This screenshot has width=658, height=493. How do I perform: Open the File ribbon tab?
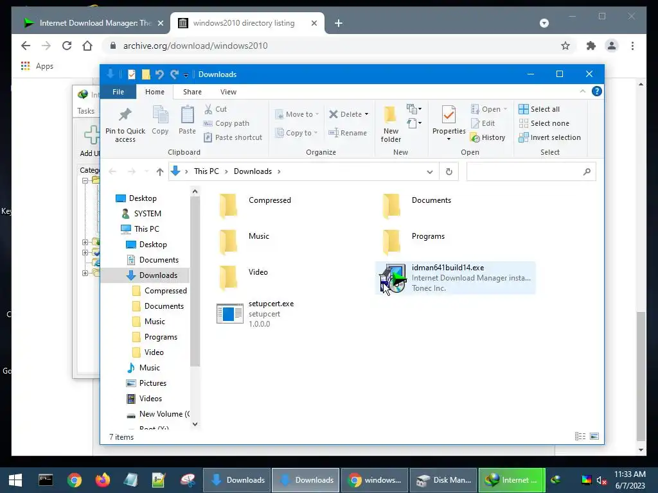118,92
